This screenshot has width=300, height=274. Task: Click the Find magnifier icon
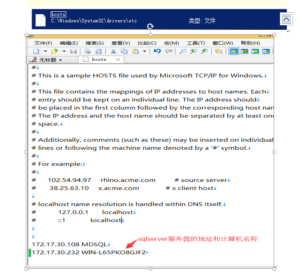pos(182,51)
